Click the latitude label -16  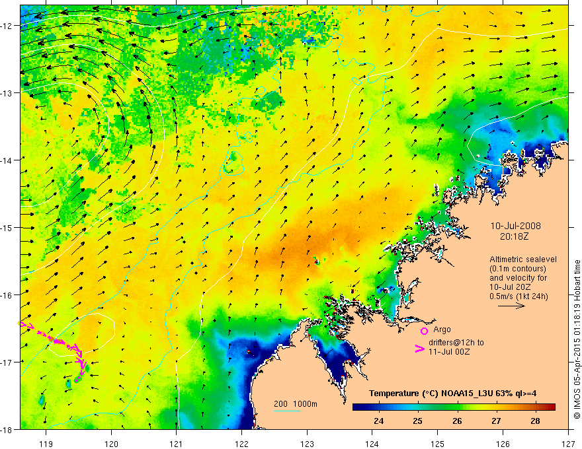pos(7,295)
